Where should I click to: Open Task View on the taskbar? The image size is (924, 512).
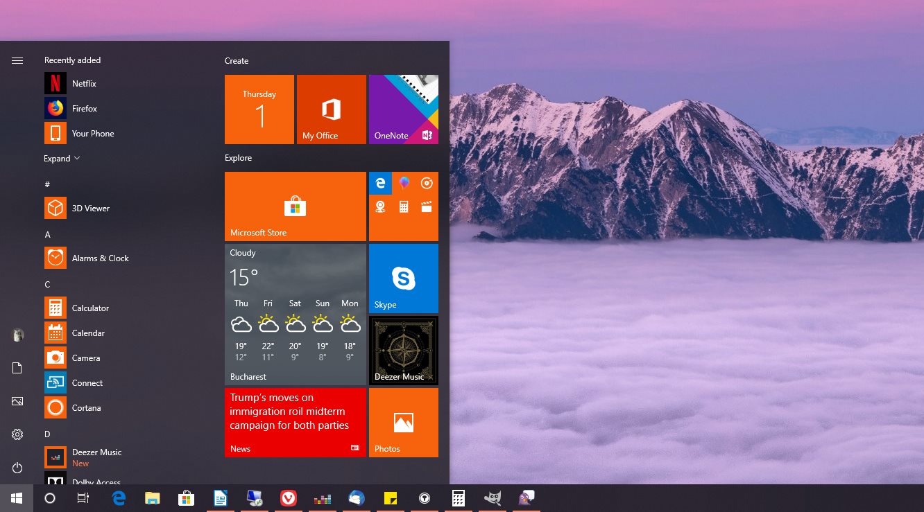(83, 498)
